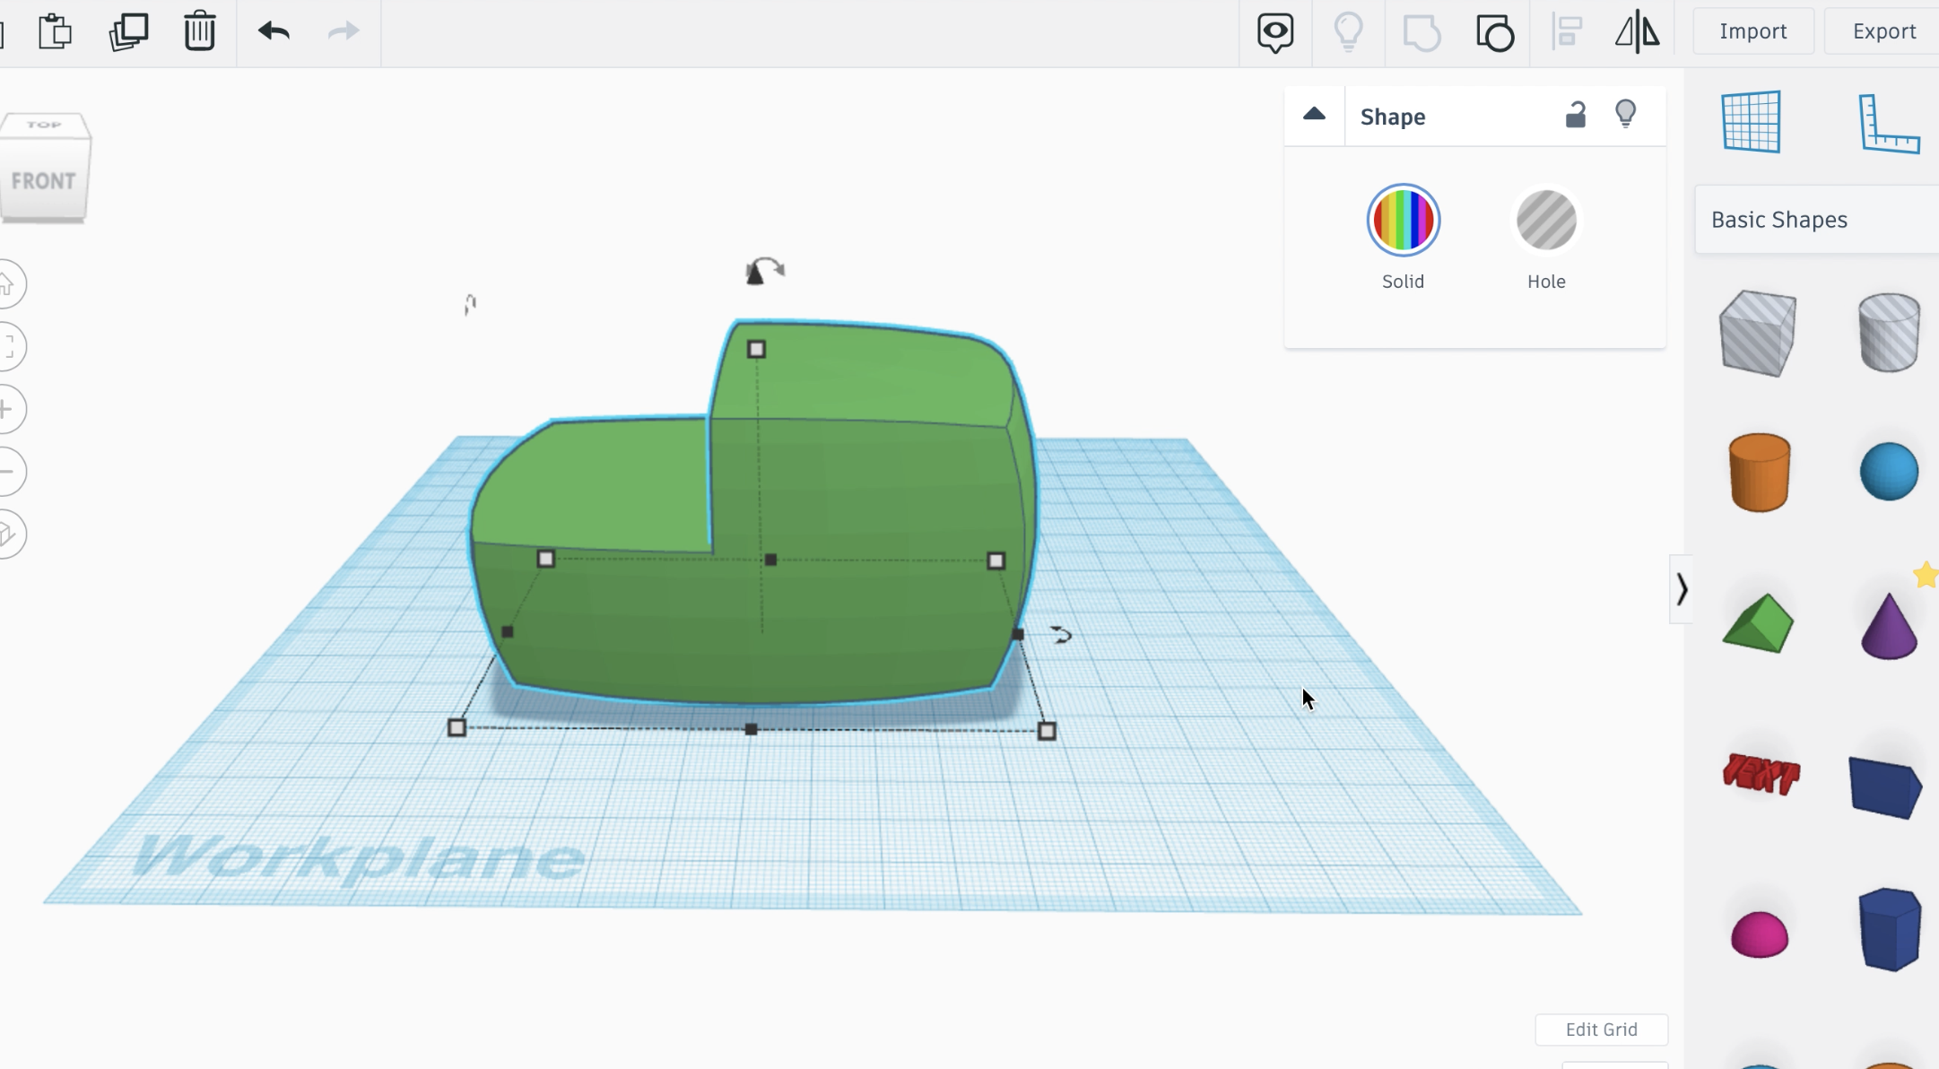Collapse the shapes sidebar with chevron
Viewport: 1939px width, 1069px height.
(x=1682, y=589)
